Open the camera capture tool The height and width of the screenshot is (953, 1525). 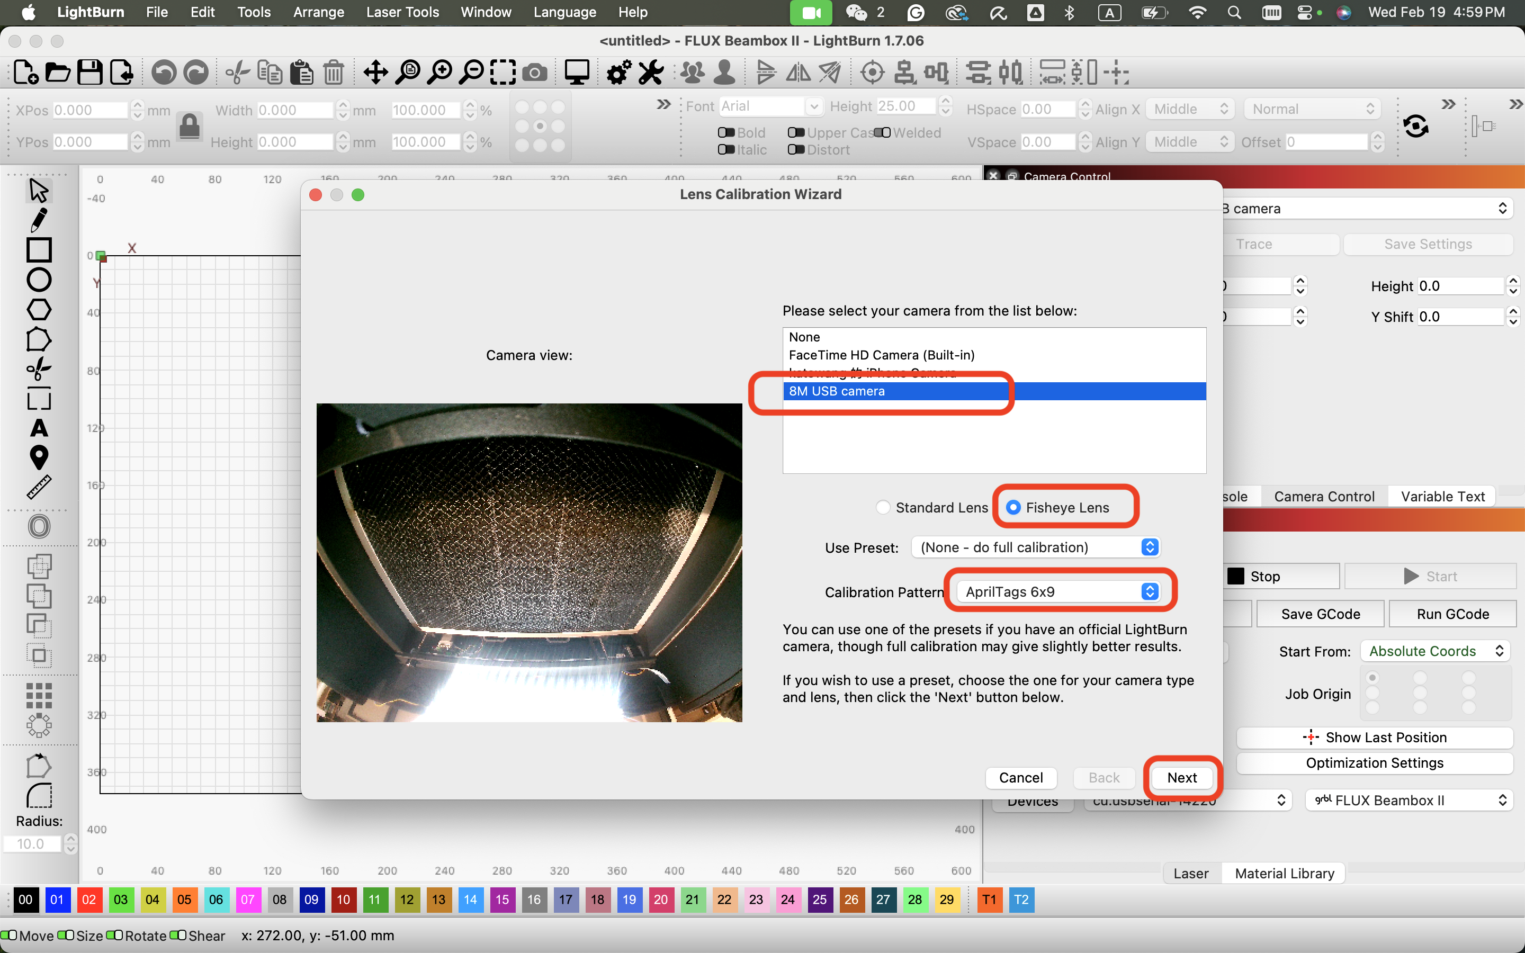coord(534,72)
